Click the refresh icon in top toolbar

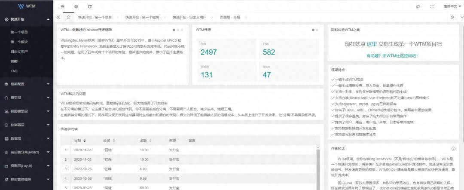89,6
